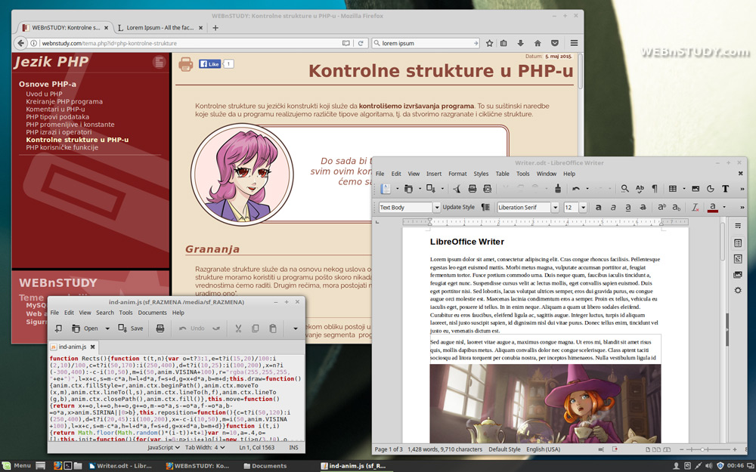This screenshot has height=472, width=756.
Task: Open the font size 12 dropdown
Action: tap(583, 208)
